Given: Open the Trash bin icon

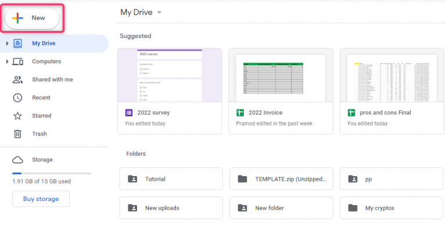Looking at the screenshot, I should point(17,134).
